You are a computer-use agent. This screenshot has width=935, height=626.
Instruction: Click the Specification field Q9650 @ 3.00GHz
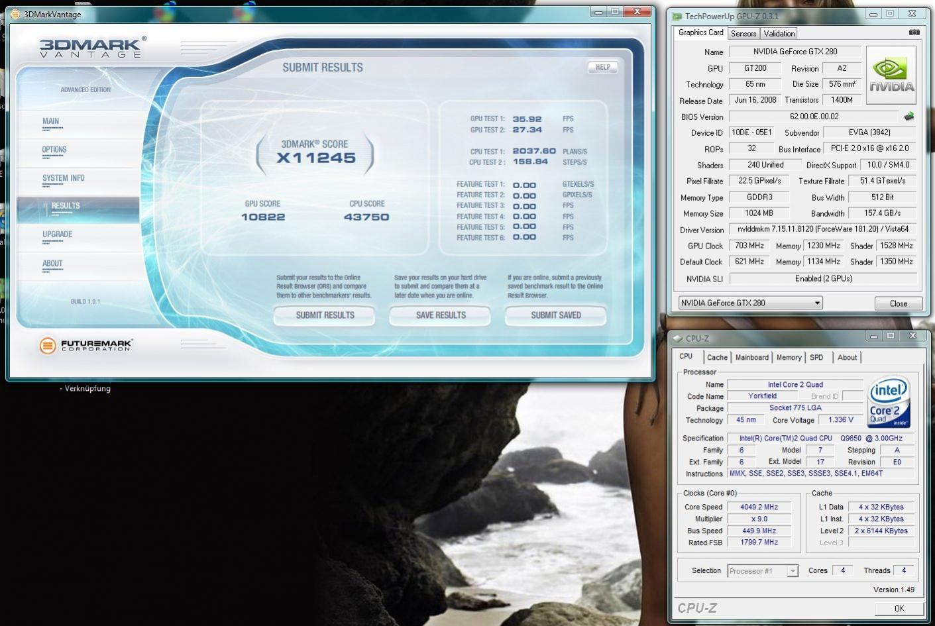click(821, 439)
